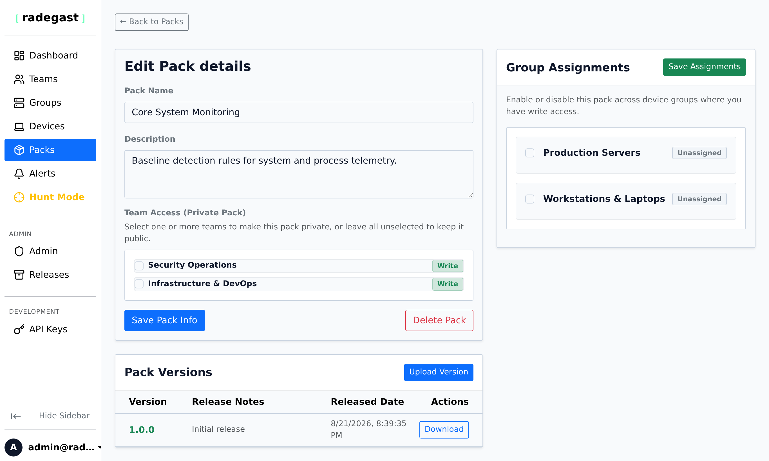Download pack version 1.0.0

point(444,430)
